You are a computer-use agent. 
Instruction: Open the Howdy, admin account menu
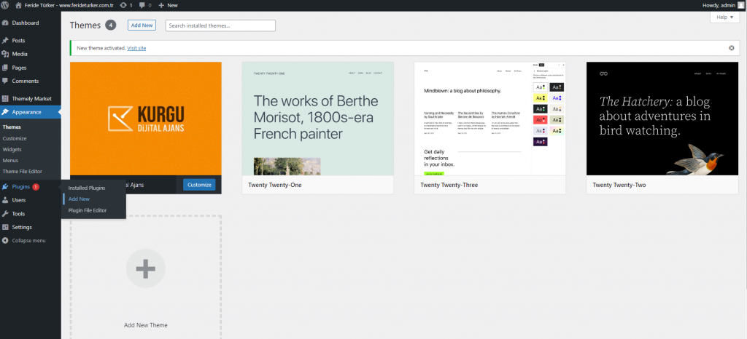[723, 5]
